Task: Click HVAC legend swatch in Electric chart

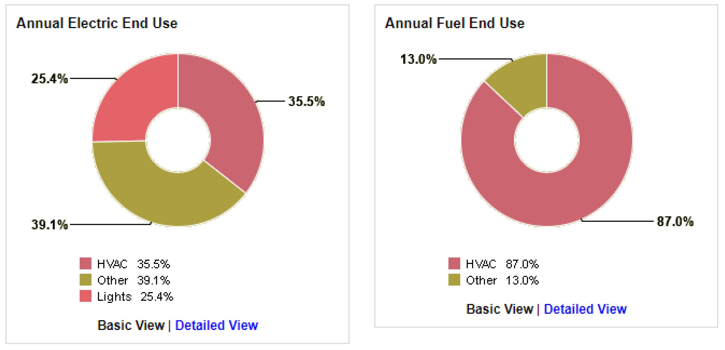Action: [x=85, y=264]
